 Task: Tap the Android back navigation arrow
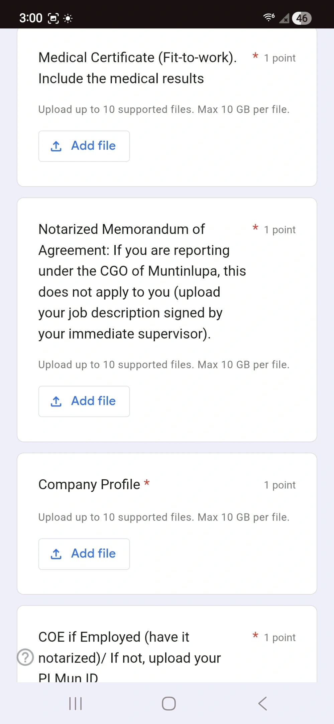coord(263,703)
